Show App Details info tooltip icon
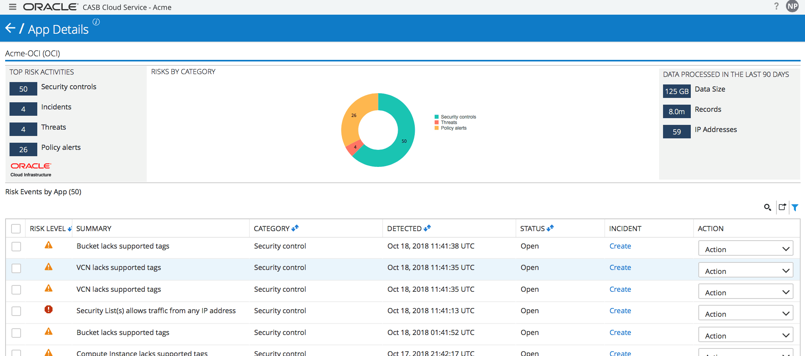This screenshot has height=356, width=805. pos(96,22)
